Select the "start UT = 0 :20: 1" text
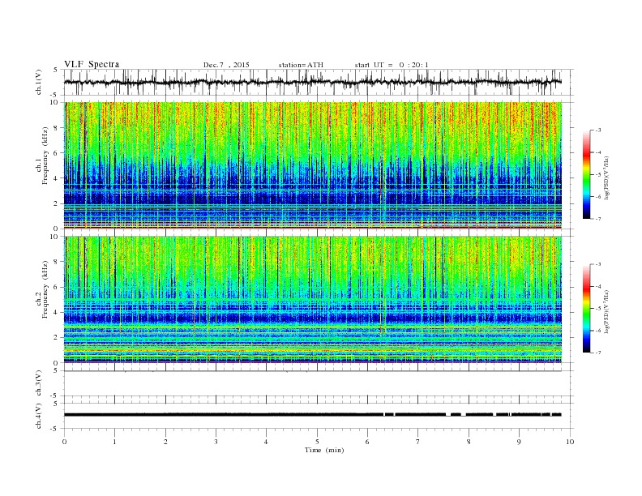This screenshot has width=642, height=496. click(392, 65)
